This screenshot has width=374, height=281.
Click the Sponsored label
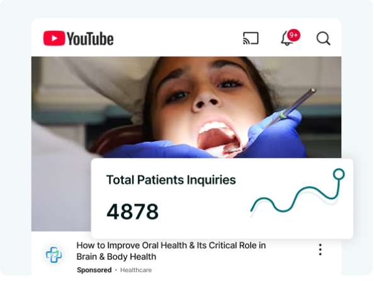(94, 270)
